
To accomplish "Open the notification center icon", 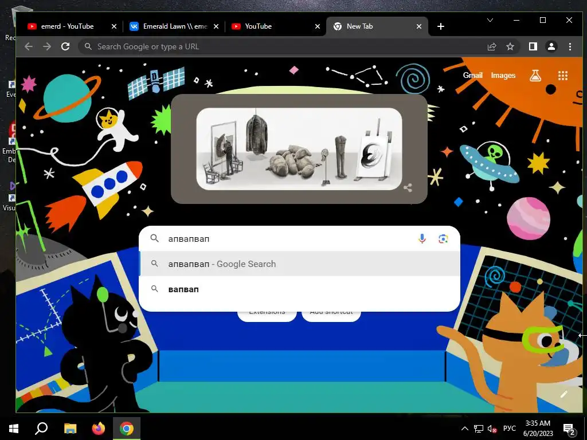I will pos(569,429).
